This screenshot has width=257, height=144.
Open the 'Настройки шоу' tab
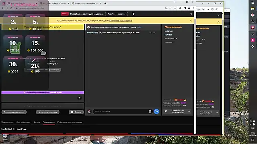[x=24, y=122]
